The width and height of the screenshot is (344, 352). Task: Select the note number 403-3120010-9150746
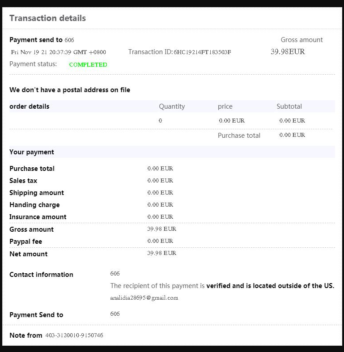[74, 335]
